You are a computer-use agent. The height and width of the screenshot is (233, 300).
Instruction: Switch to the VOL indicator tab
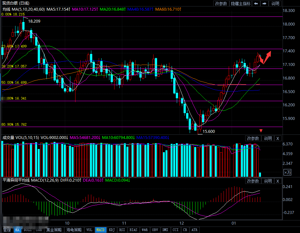coord(89,230)
